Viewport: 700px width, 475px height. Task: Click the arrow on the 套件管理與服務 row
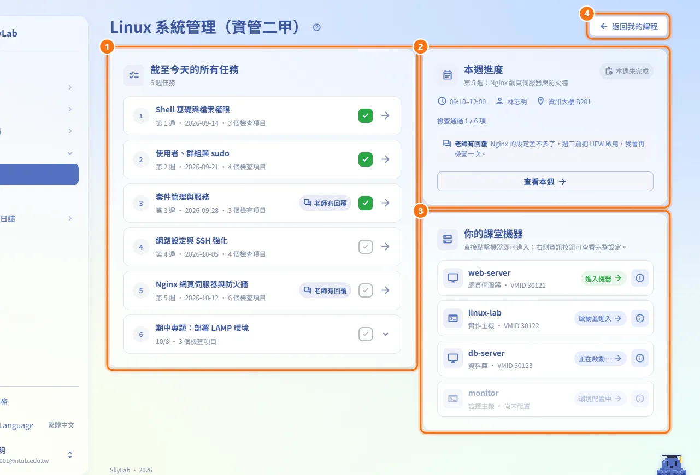[386, 203]
